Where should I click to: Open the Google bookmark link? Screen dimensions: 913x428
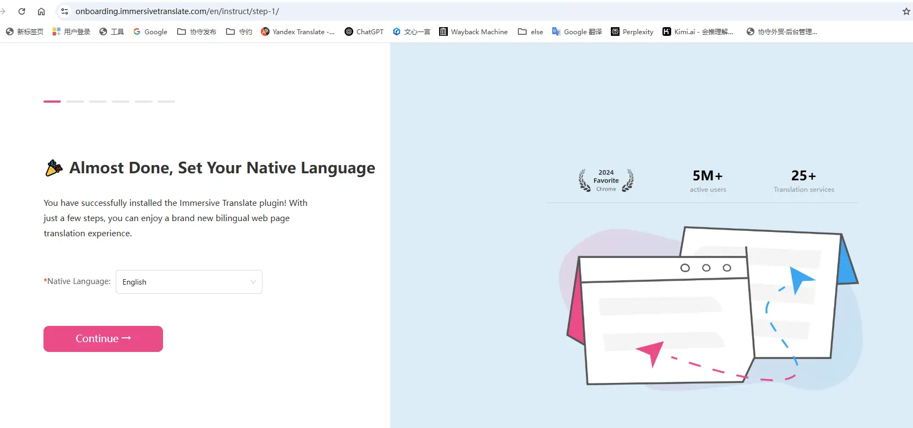pos(151,32)
